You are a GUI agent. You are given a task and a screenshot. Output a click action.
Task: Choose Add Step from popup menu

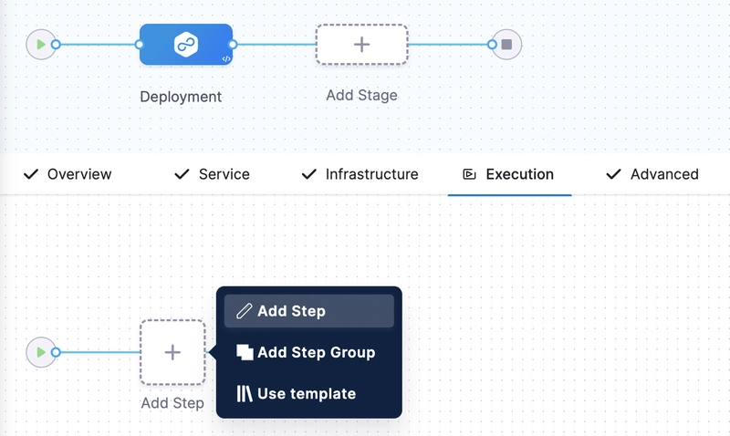pos(309,311)
